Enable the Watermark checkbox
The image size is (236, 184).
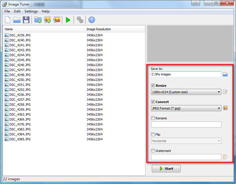(153, 151)
